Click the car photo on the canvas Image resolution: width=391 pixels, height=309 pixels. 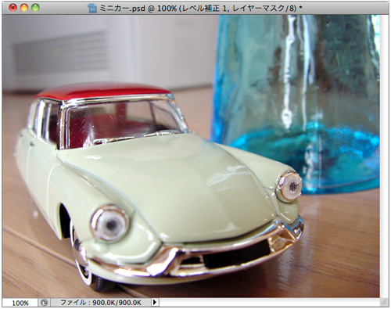(x=191, y=156)
